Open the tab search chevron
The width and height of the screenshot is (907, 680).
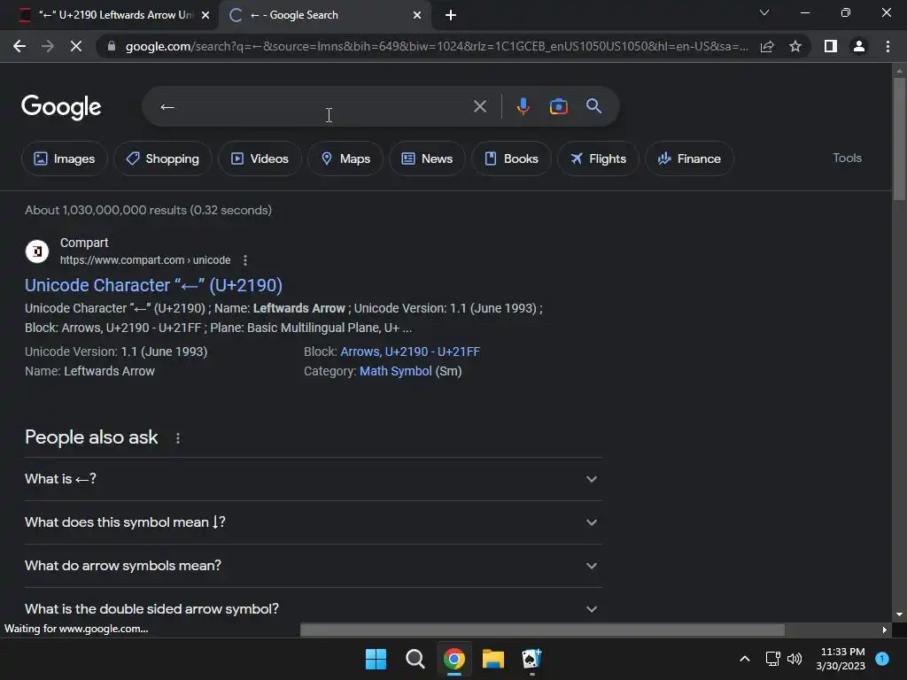764,12
